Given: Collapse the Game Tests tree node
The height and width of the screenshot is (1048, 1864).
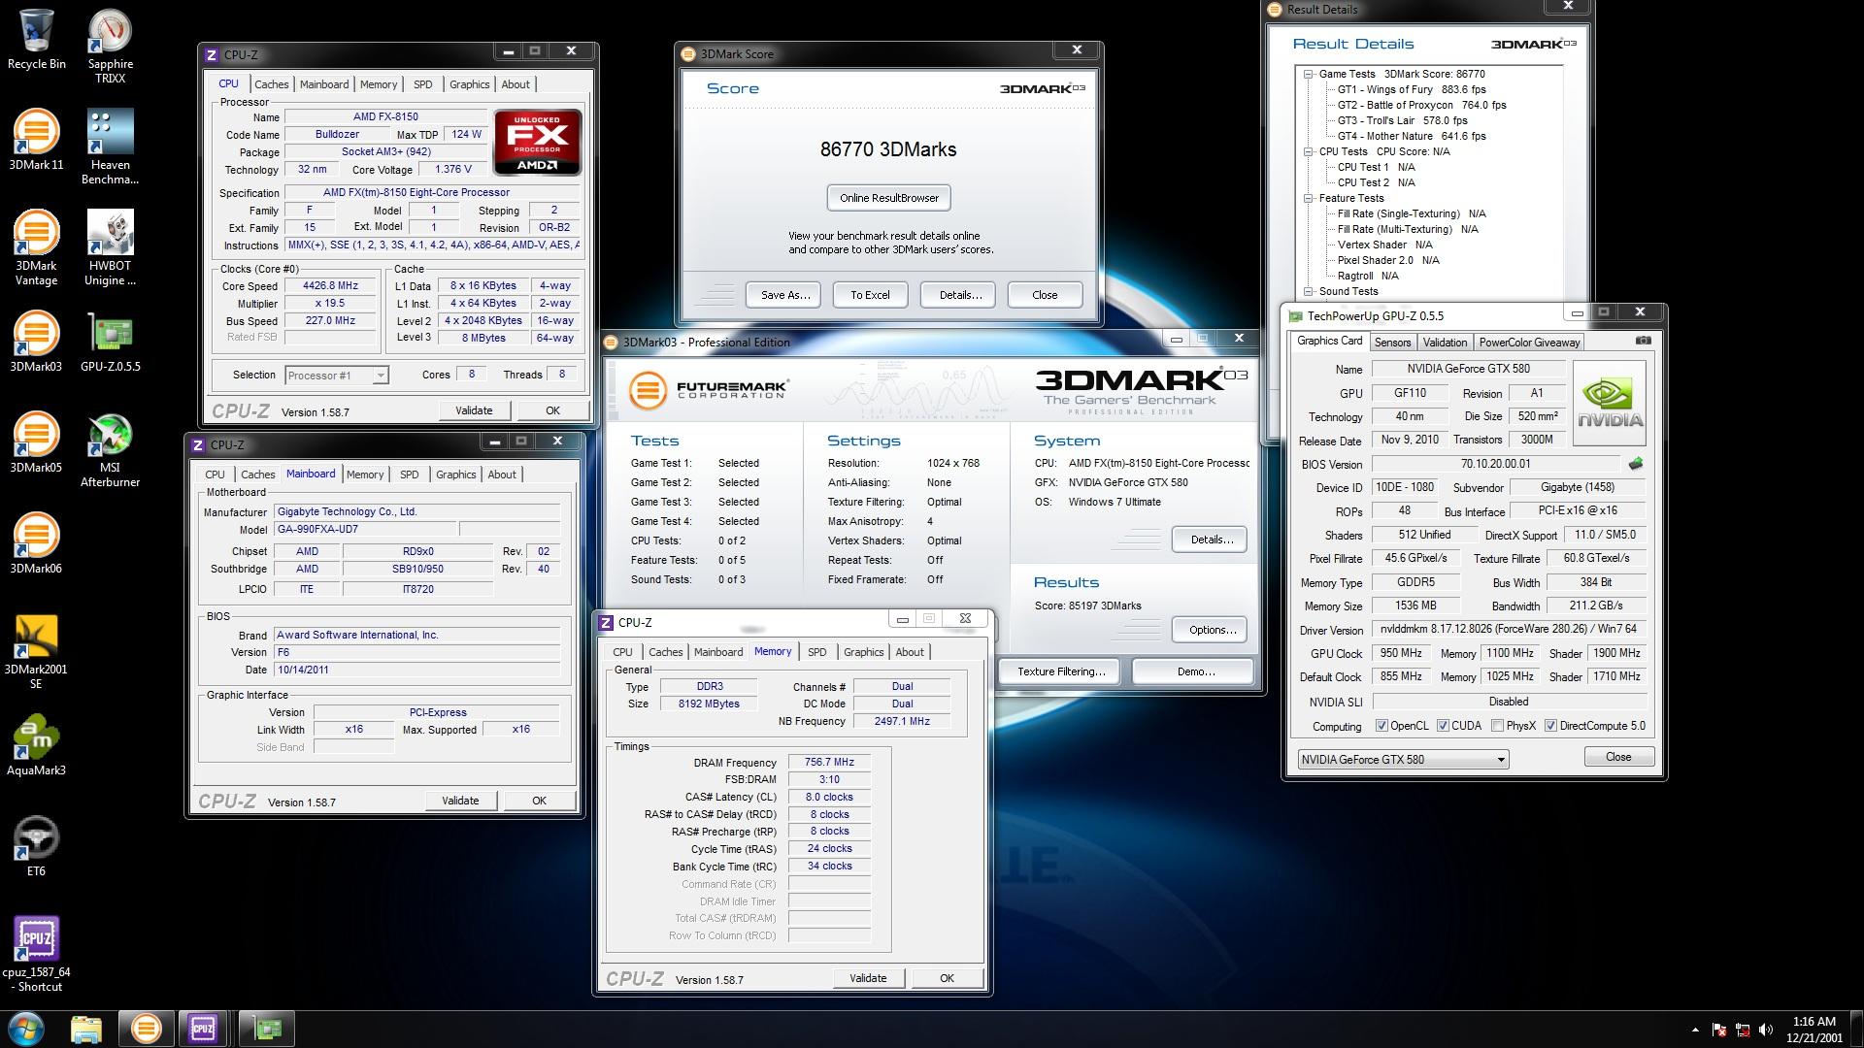Looking at the screenshot, I should tap(1308, 74).
